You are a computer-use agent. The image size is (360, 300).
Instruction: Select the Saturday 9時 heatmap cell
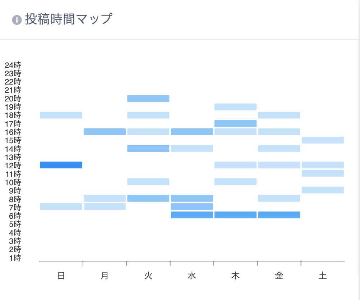[x=323, y=190]
